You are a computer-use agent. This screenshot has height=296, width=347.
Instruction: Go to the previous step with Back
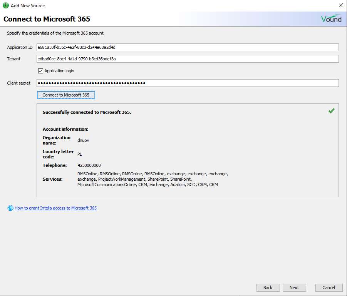click(268, 288)
